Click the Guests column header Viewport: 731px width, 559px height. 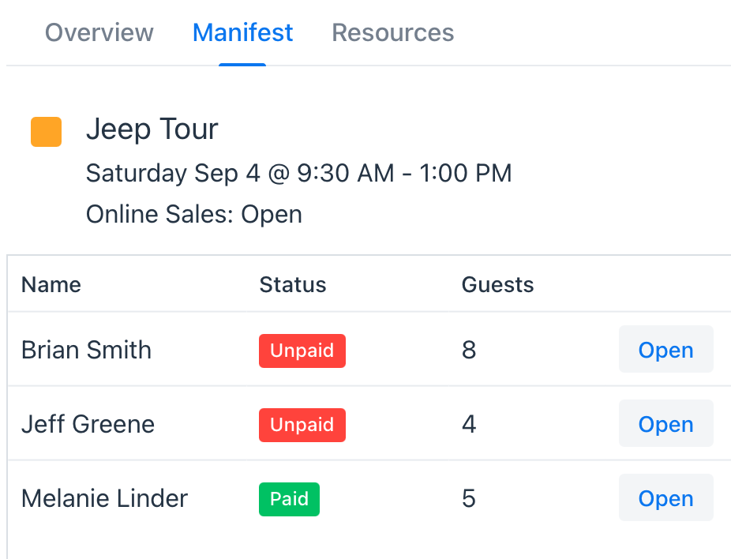point(497,284)
